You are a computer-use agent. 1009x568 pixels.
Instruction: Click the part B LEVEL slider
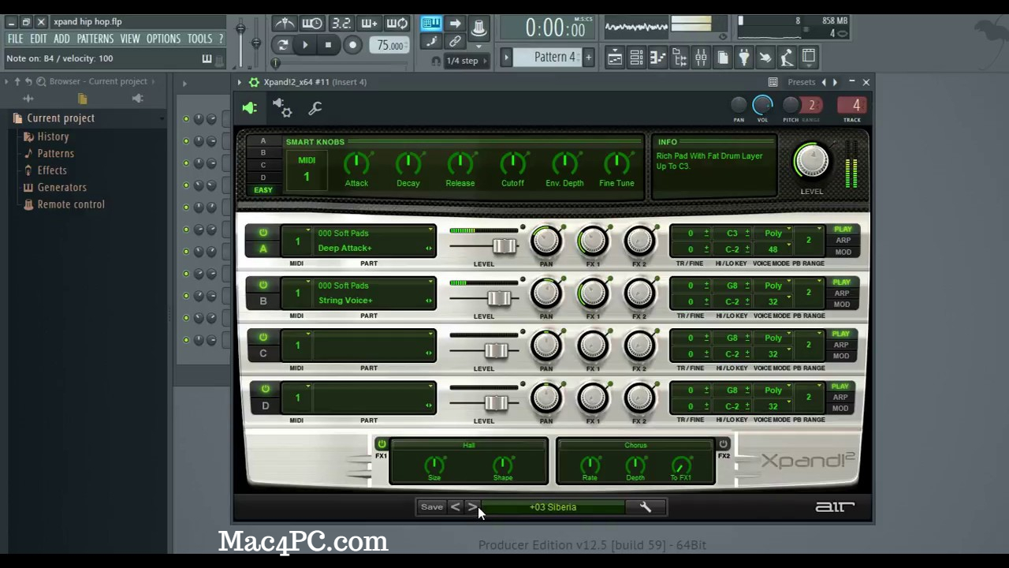498,298
